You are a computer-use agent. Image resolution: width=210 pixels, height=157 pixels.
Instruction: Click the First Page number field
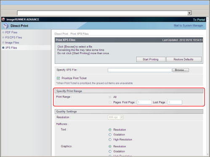tap(144, 102)
